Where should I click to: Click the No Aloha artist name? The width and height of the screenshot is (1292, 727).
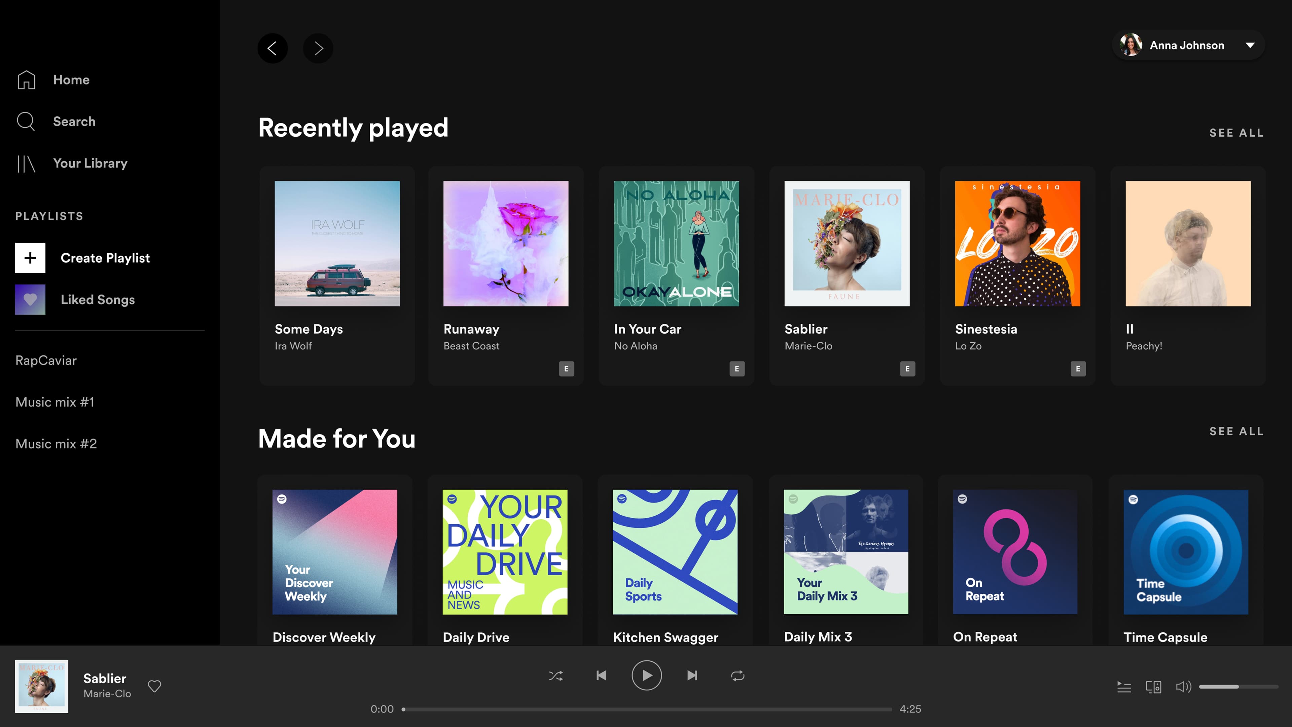636,346
